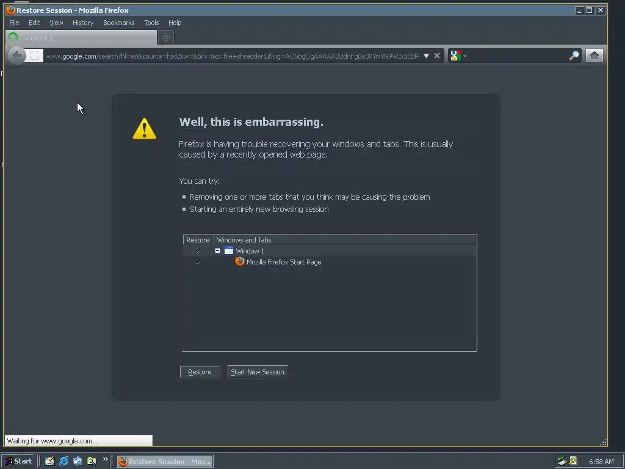Click the network tray icon
This screenshot has width=625, height=469.
point(562,461)
